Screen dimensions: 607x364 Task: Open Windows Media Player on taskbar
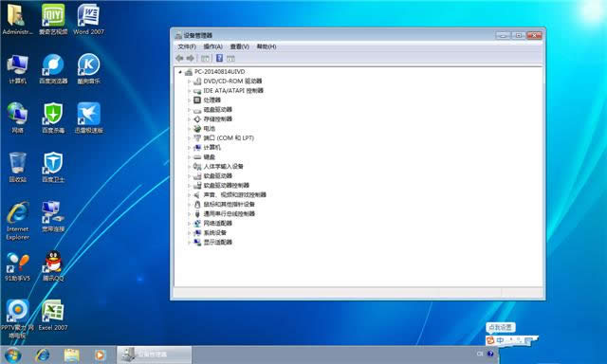[100, 355]
